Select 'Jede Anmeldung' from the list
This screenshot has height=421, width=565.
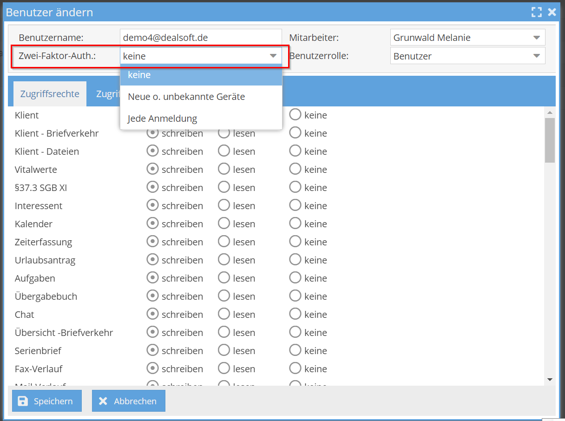163,118
